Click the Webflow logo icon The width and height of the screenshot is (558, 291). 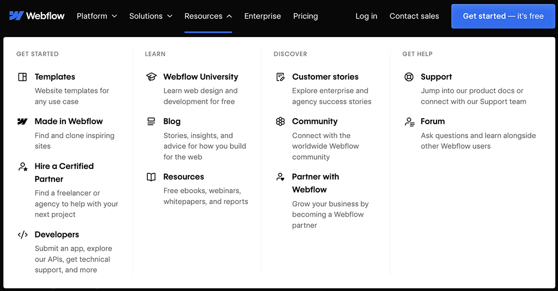[16, 16]
